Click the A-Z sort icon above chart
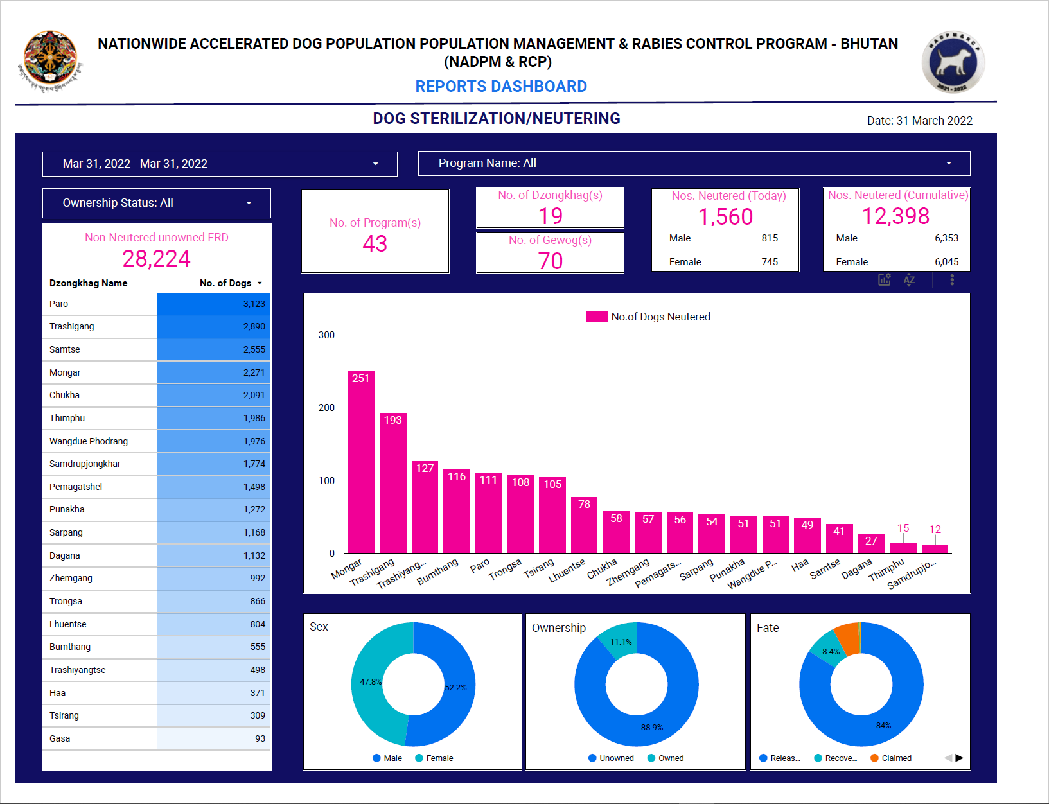Image resolution: width=1049 pixels, height=804 pixels. [909, 280]
